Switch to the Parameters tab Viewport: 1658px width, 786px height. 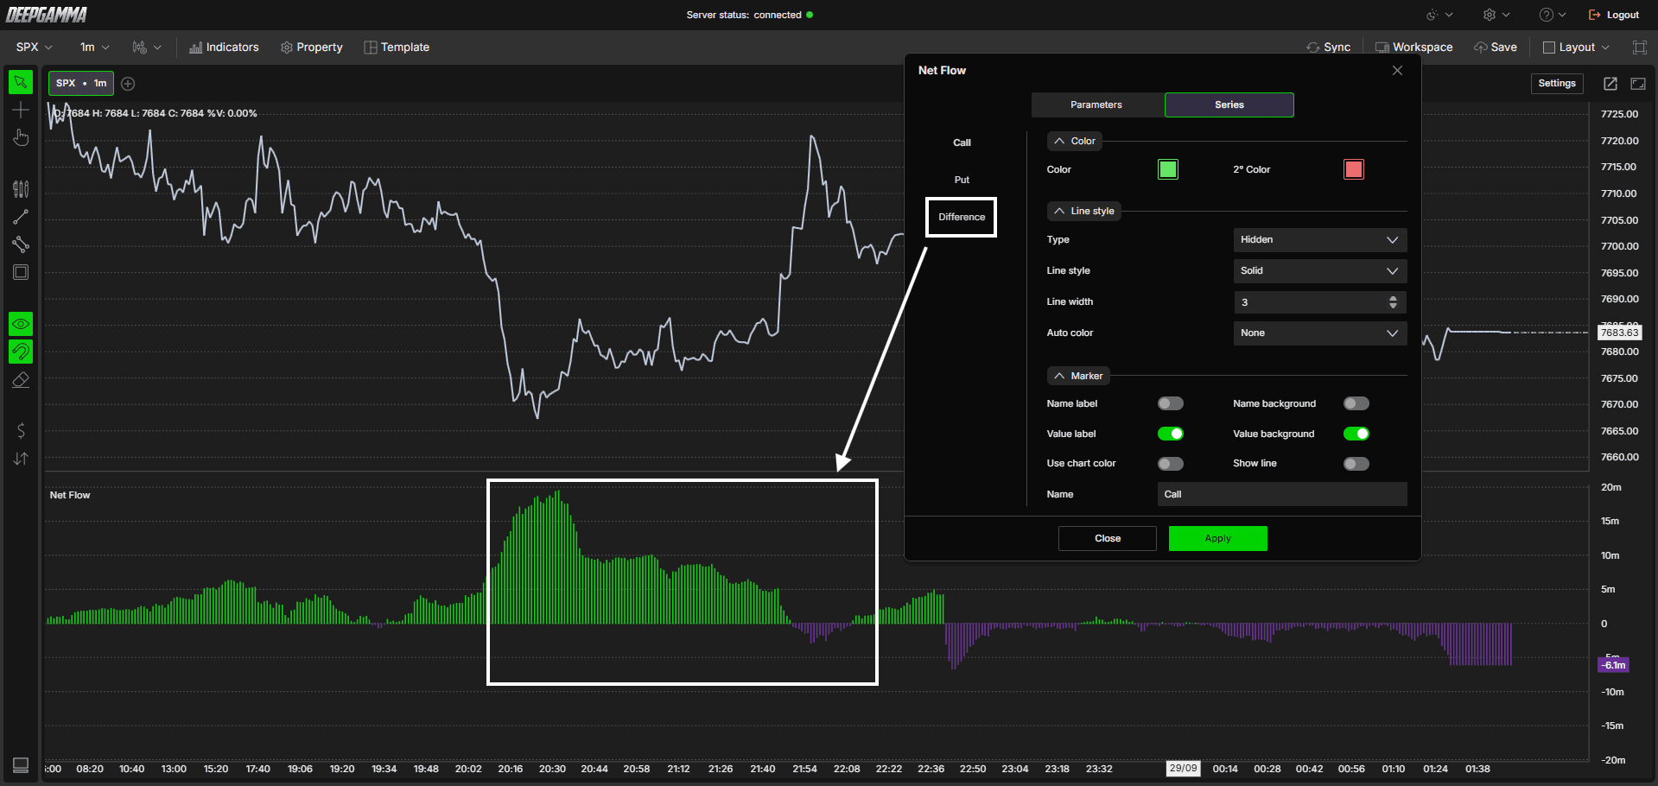coord(1096,105)
